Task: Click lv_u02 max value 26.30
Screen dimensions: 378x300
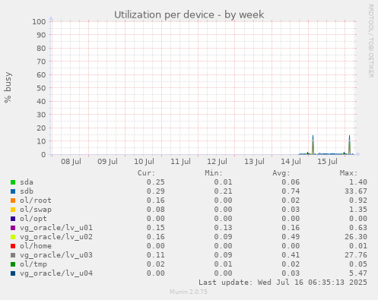Action: [356, 237]
